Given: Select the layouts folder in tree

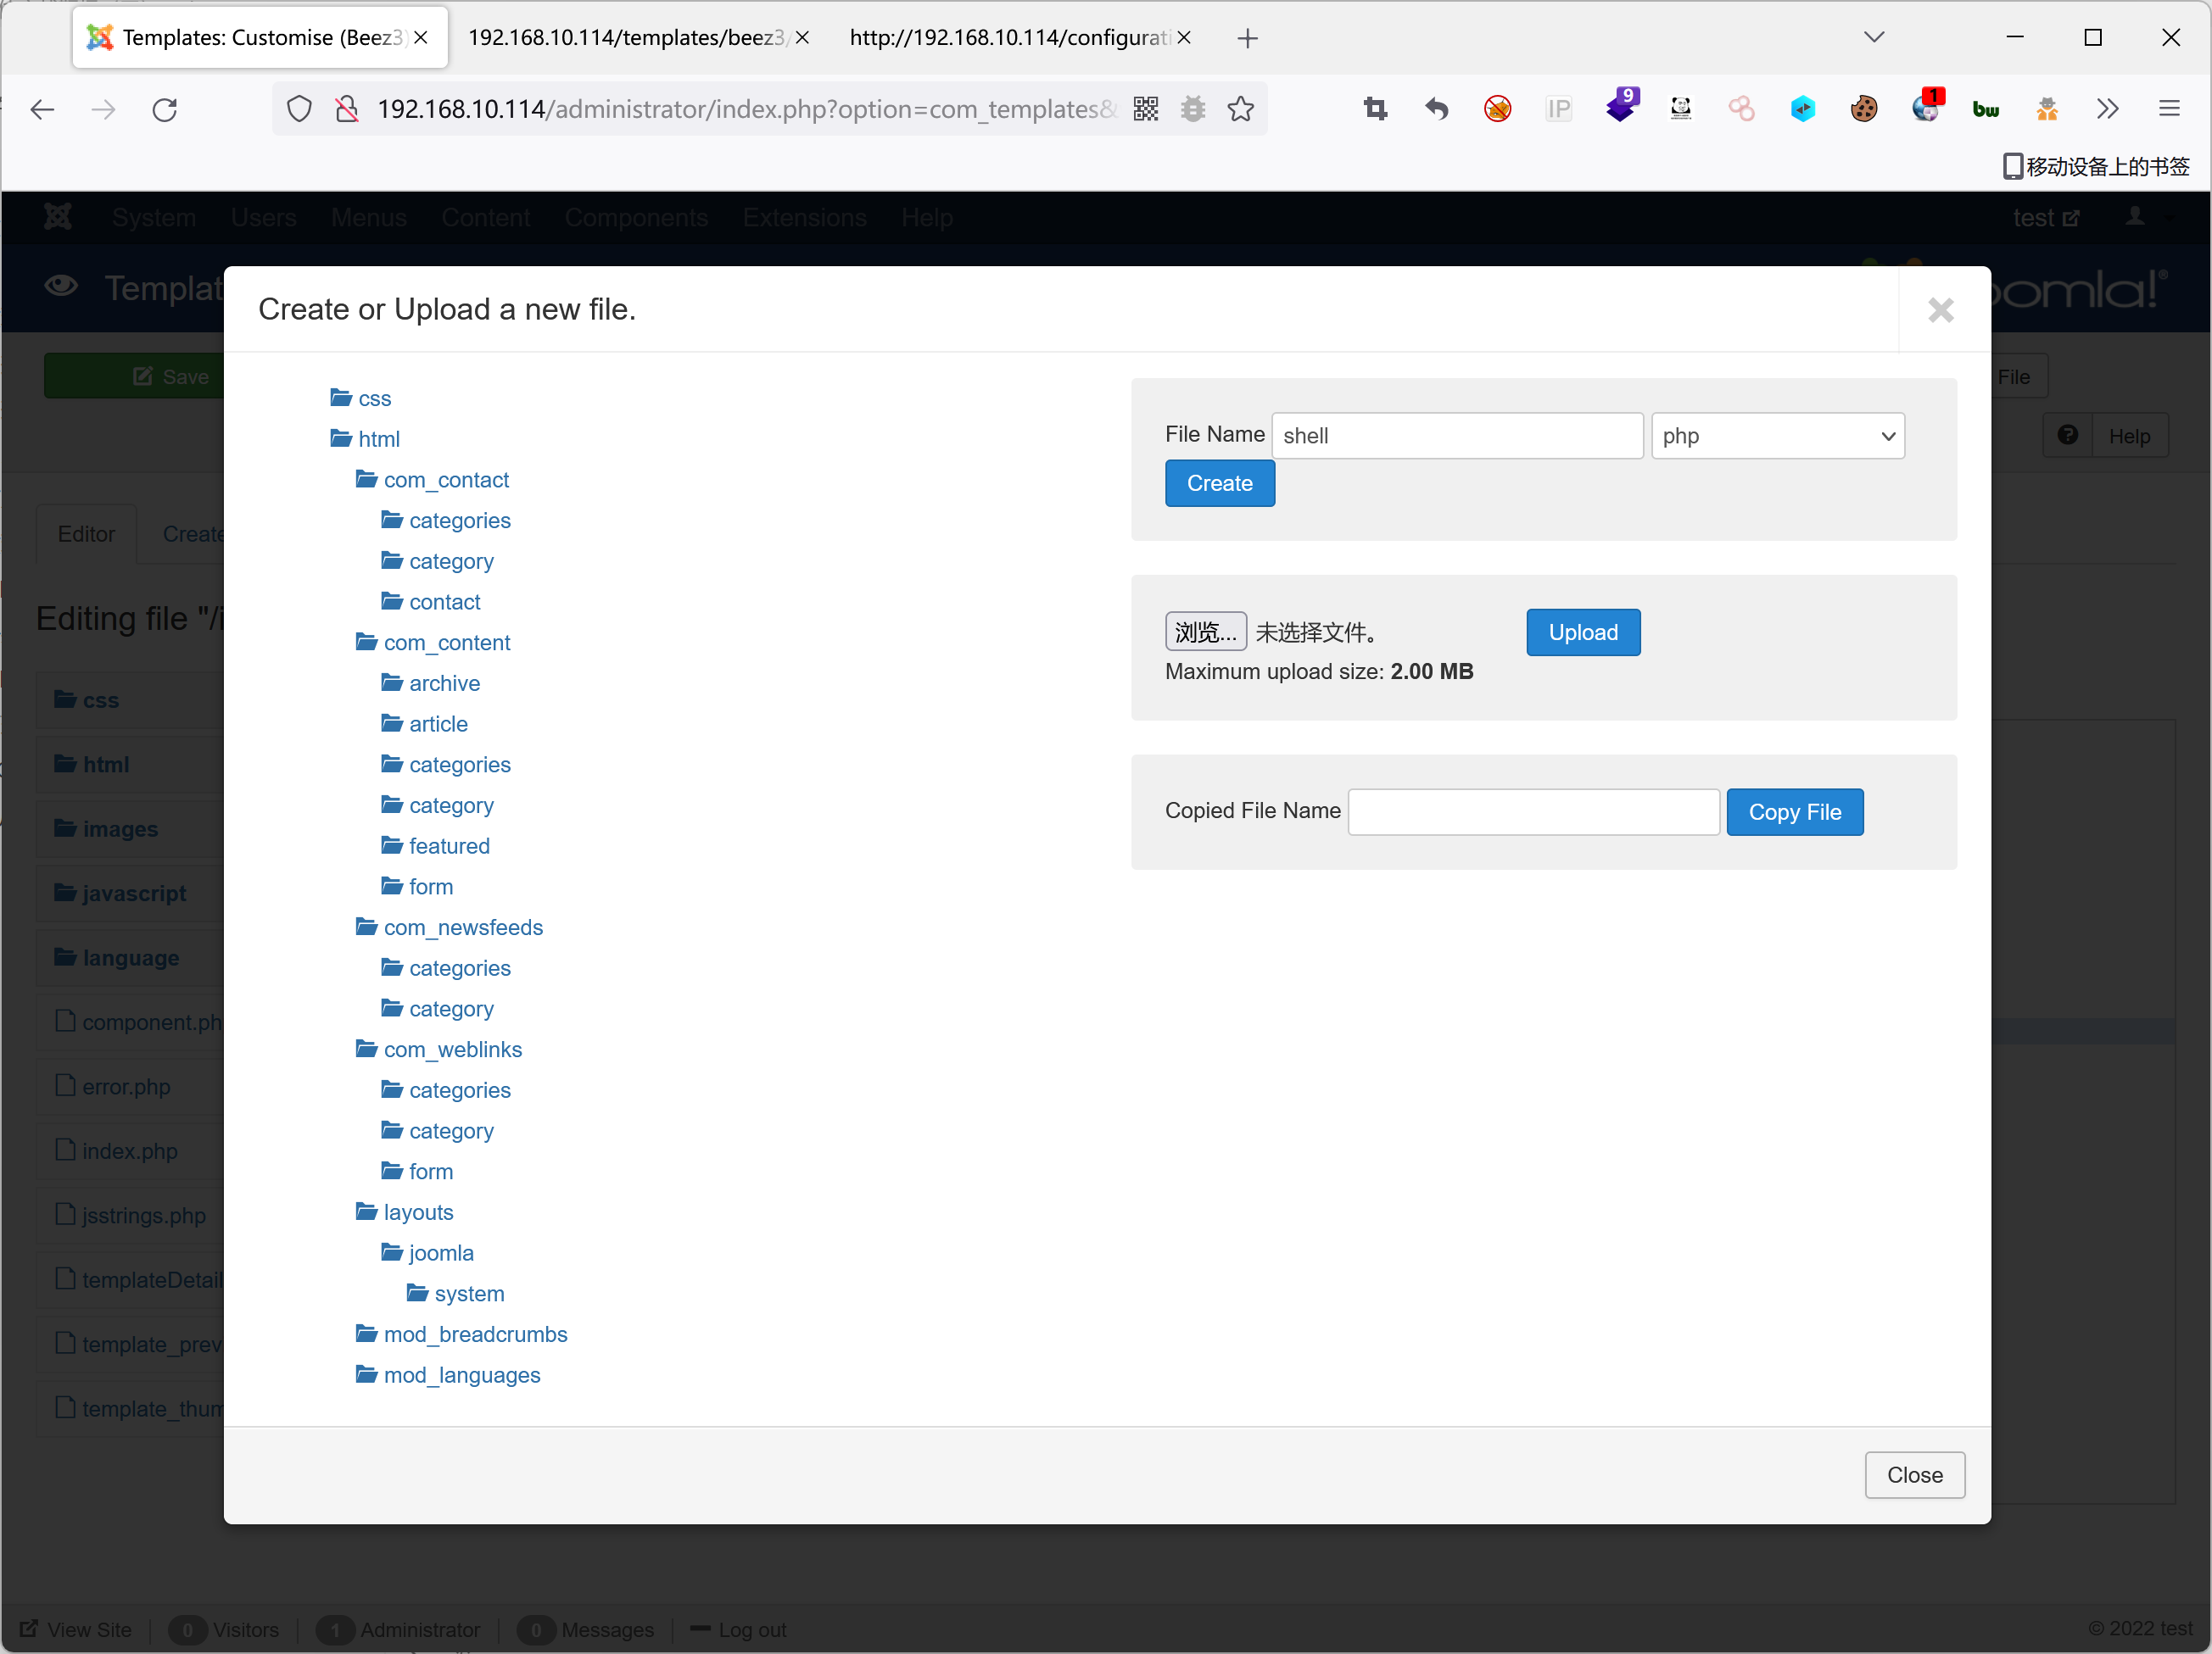Looking at the screenshot, I should point(418,1212).
